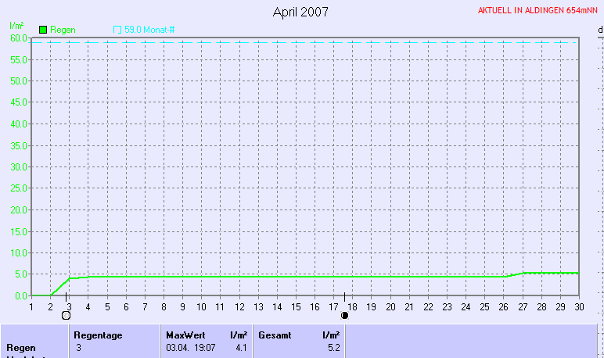Click day 1 on the x-axis
The image size is (604, 358).
[31, 306]
